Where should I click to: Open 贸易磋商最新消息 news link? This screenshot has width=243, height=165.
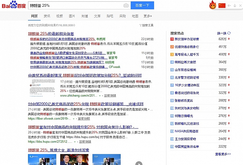[67, 62]
